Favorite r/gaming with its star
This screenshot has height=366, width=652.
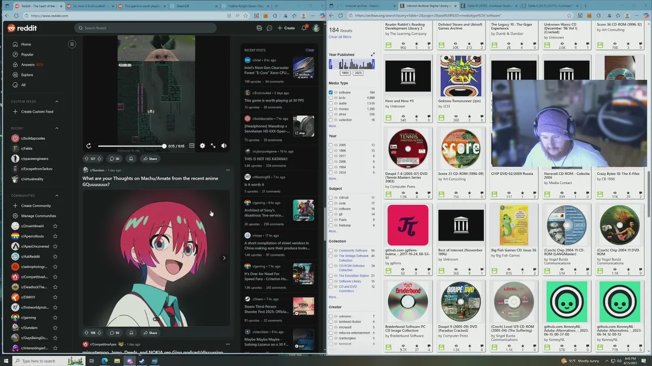55,318
